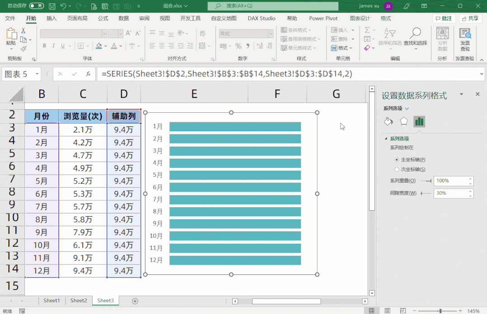Select Primary Axis radio button
The image size is (487, 314).
click(397, 160)
